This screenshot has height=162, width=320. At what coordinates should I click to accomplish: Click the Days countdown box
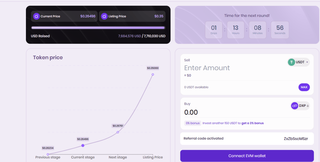[x=214, y=30]
